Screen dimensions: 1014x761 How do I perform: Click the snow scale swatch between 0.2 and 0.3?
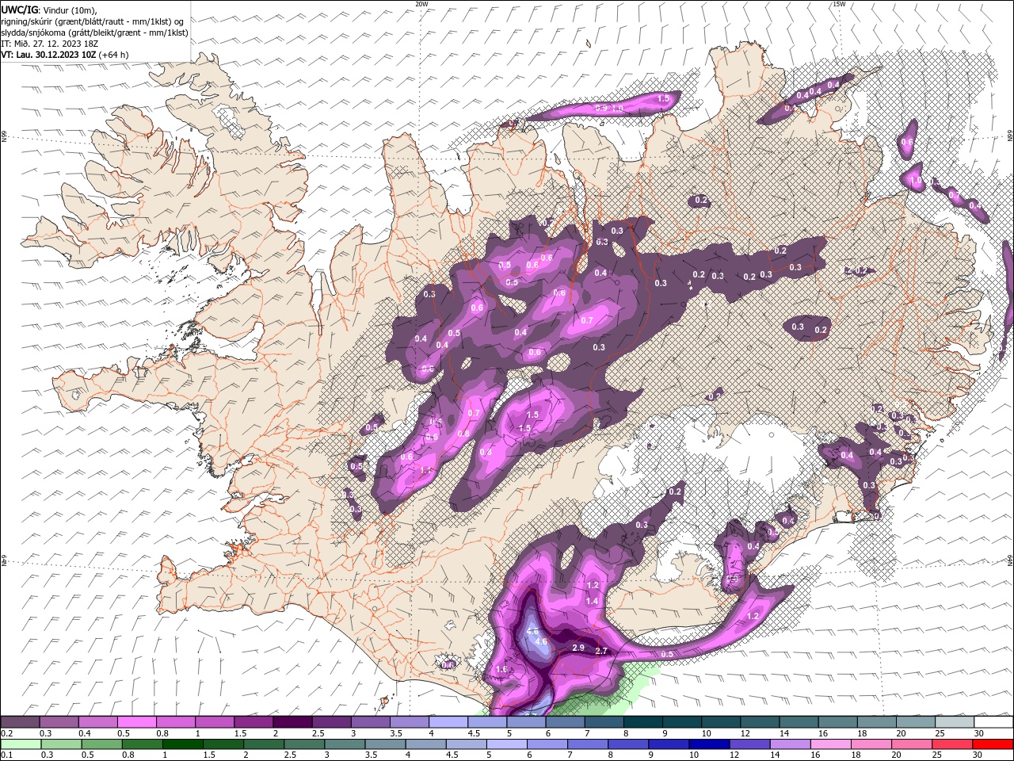coord(20,721)
